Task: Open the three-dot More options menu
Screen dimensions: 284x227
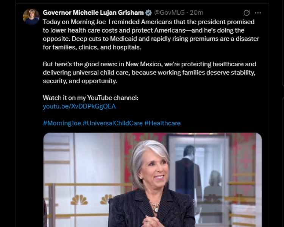Action: click(258, 13)
